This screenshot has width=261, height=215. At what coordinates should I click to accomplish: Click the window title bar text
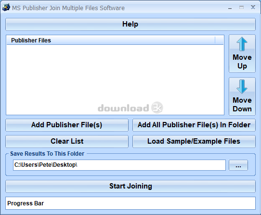click(68, 8)
